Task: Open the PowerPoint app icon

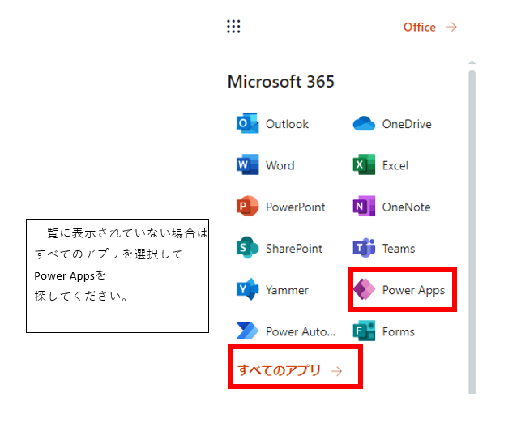Action: [x=248, y=206]
